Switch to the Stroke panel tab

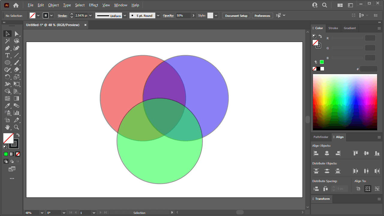(x=333, y=28)
